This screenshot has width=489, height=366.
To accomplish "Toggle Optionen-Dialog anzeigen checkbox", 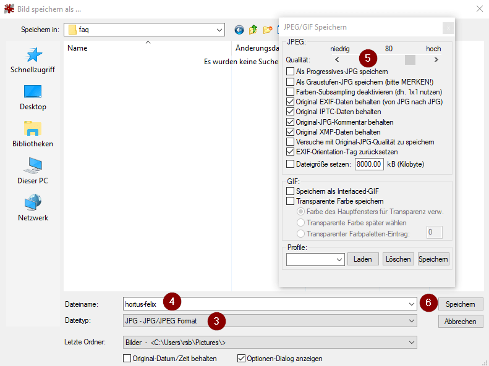I will (x=242, y=359).
